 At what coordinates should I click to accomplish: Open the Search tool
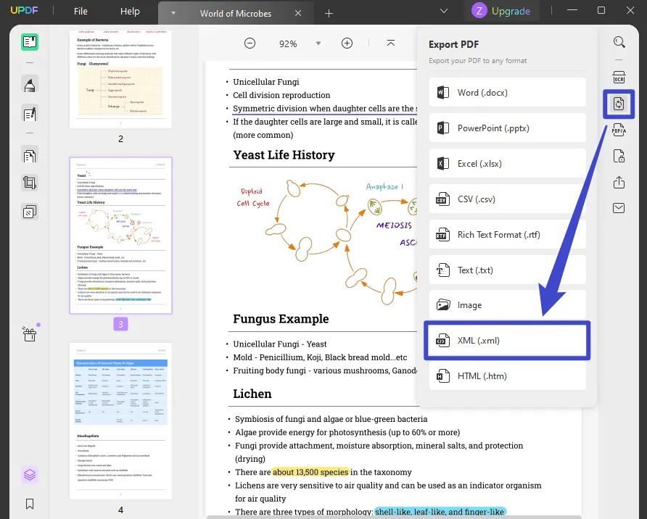click(619, 42)
